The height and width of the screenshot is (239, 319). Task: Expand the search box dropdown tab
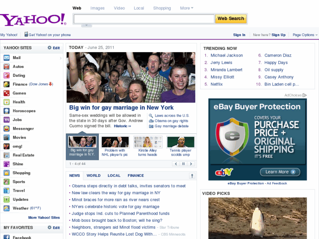pyautogui.click(x=86, y=25)
